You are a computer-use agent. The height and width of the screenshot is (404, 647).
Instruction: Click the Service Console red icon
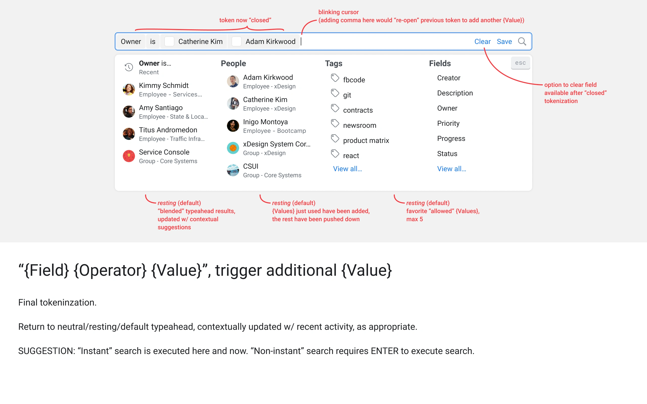click(129, 156)
